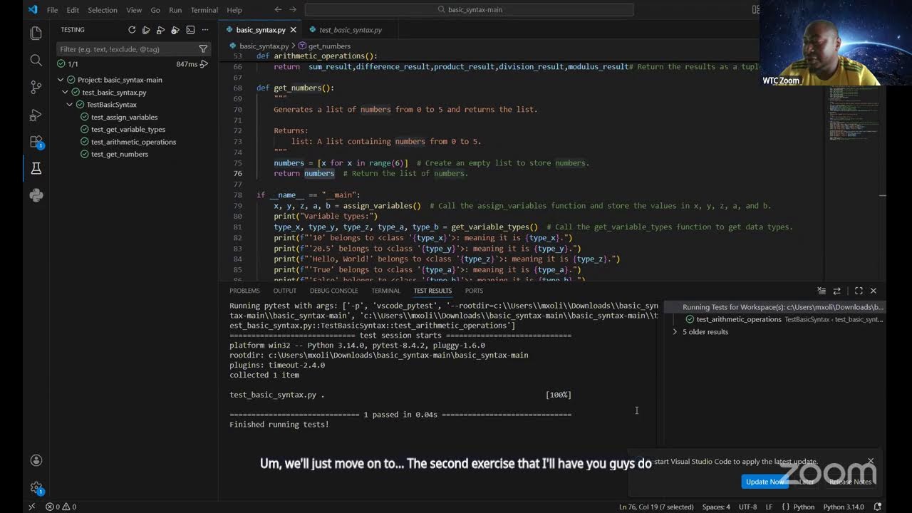Click Debug Tests icon in Testing header
This screenshot has width=912, height=513.
tap(160, 30)
